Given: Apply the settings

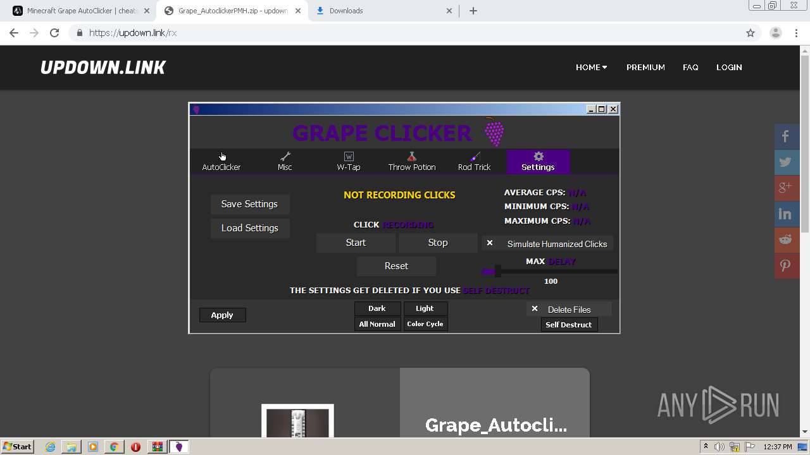Looking at the screenshot, I should pos(222,315).
